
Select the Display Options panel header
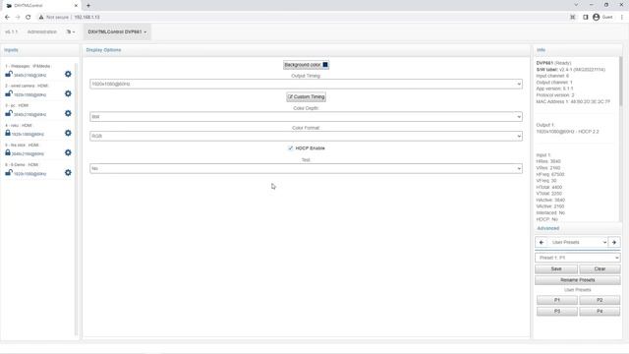pos(103,50)
